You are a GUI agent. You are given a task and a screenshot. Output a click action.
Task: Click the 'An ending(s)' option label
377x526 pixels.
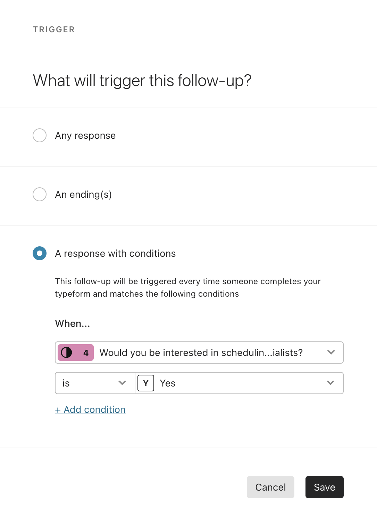(x=83, y=195)
